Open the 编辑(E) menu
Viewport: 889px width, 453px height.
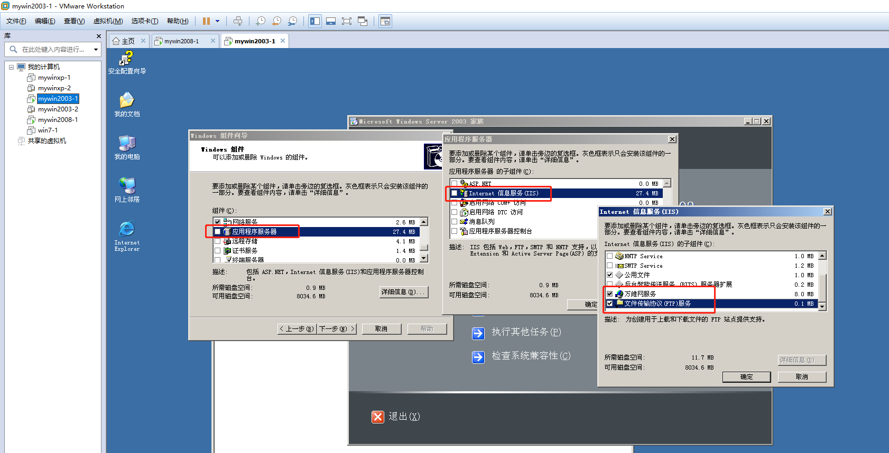(x=45, y=21)
